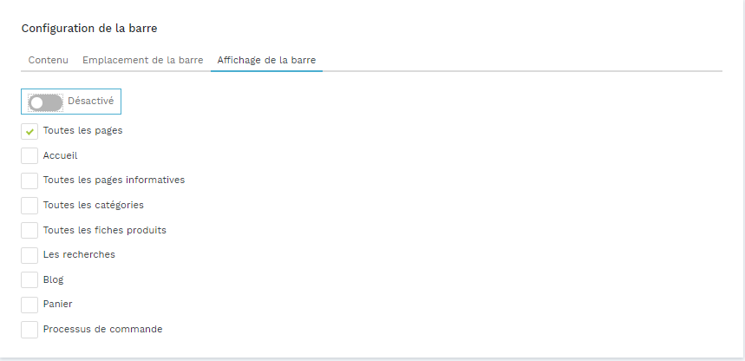Uncheck the Toutes les pages checkbox

click(29, 131)
